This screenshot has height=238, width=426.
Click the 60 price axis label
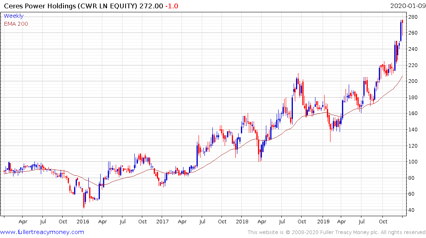[411, 194]
